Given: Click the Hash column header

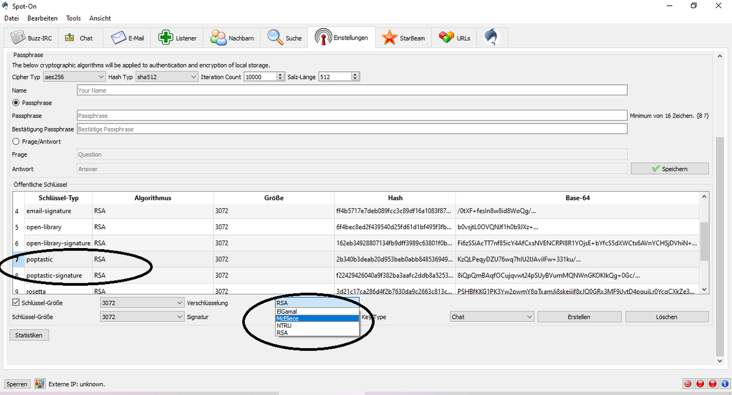Looking at the screenshot, I should (x=395, y=198).
